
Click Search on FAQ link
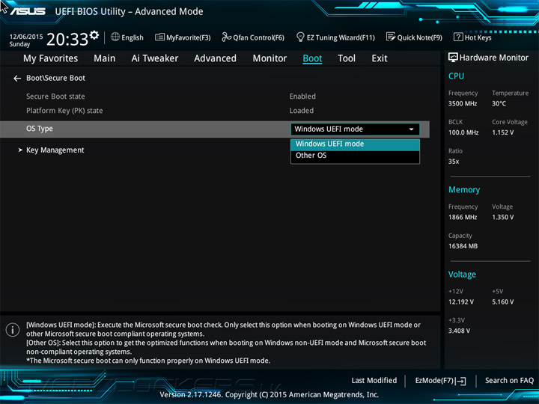(x=509, y=381)
